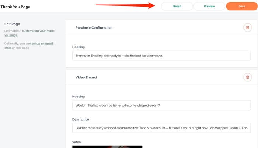Screen dimensions: 258x148
Task: Delete the Purchase Confirmation section
Action: [247, 27]
